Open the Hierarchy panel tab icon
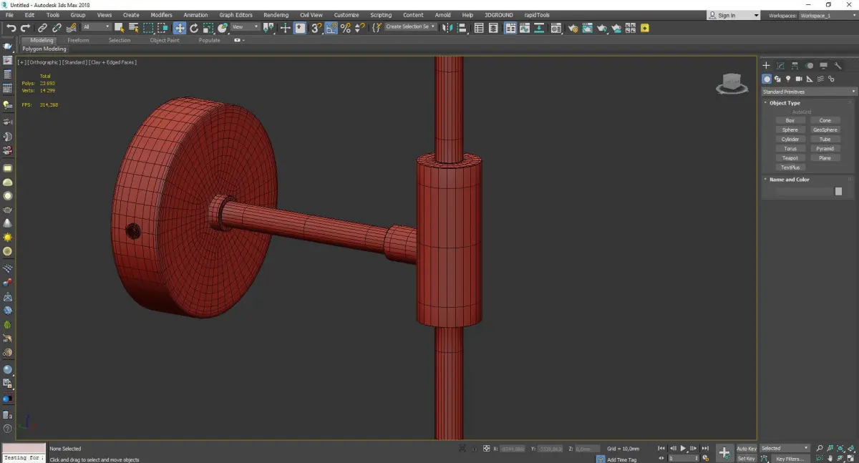This screenshot has height=463, width=859. pos(795,66)
